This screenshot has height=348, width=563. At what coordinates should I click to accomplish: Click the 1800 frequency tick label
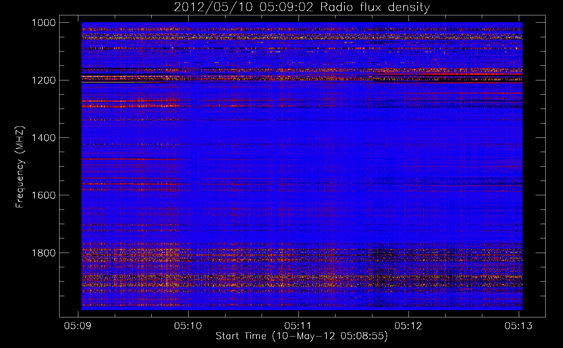coord(43,253)
